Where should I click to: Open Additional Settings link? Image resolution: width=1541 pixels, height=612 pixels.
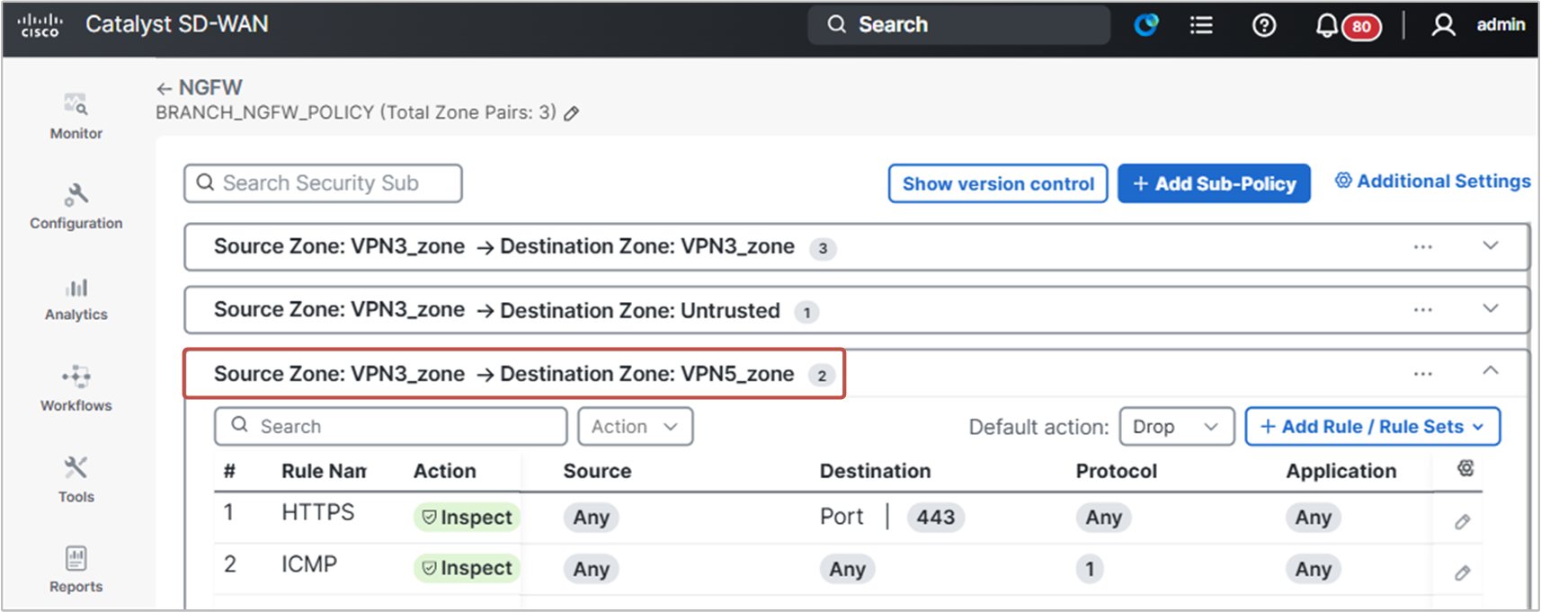click(x=1432, y=181)
